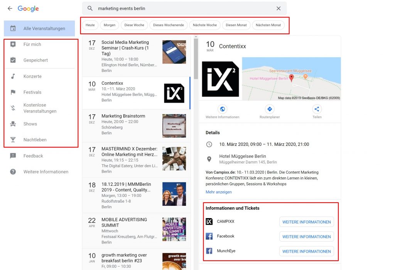This screenshot has height=270, width=395.
Task: Click the search magnifier icon
Action: click(x=90, y=8)
